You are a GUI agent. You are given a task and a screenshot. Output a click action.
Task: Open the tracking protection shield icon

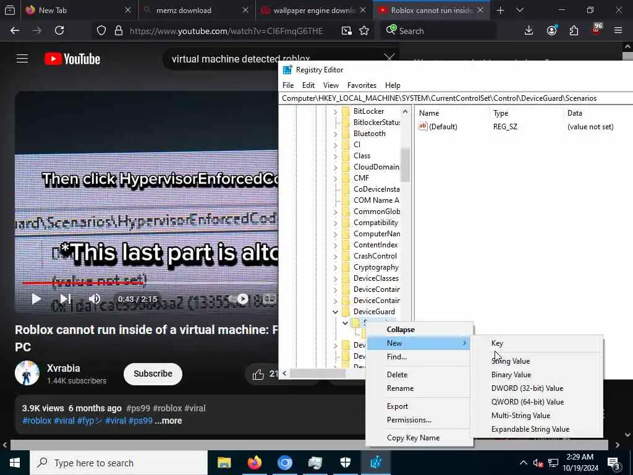point(101,31)
